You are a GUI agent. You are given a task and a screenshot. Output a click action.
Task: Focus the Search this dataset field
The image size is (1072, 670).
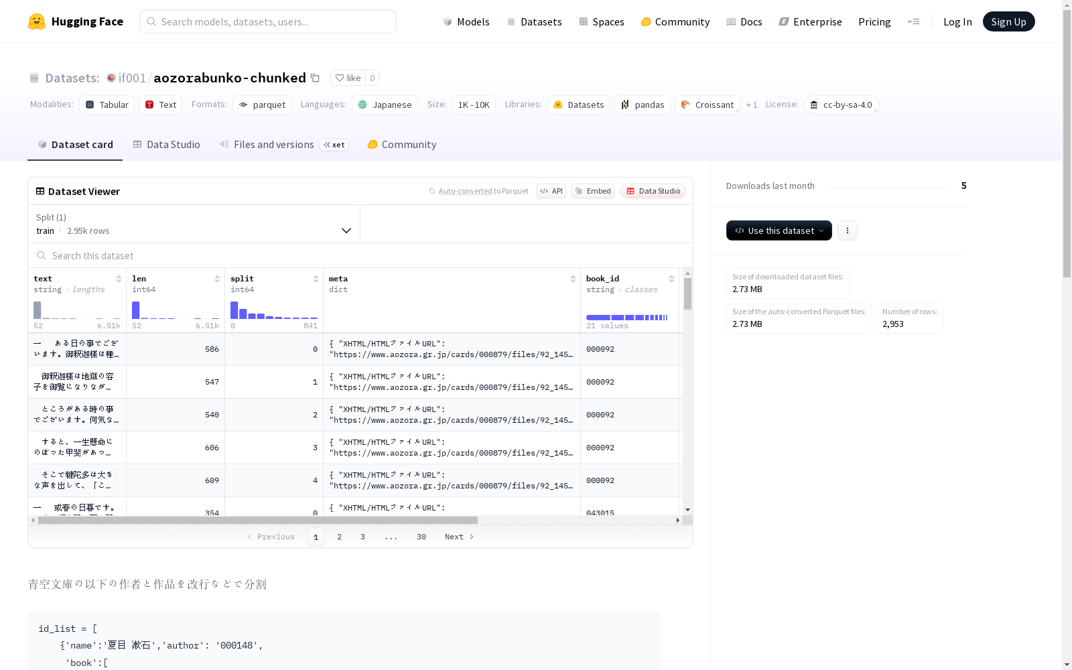click(x=360, y=256)
